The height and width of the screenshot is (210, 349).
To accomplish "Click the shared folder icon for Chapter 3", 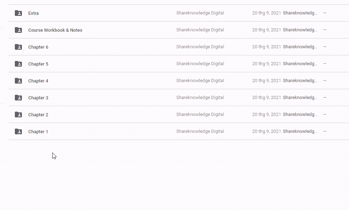I will [x=18, y=98].
